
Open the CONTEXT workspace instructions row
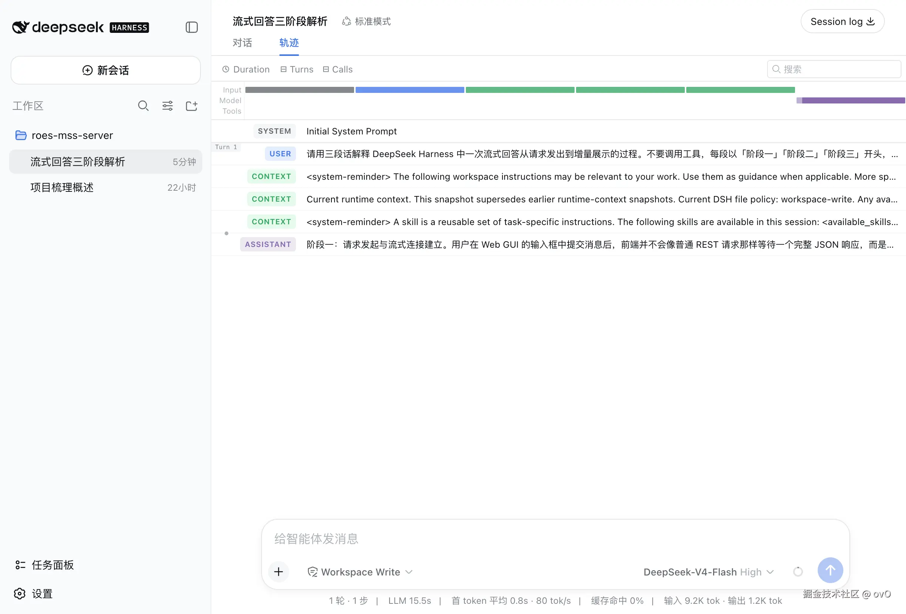tap(558, 176)
